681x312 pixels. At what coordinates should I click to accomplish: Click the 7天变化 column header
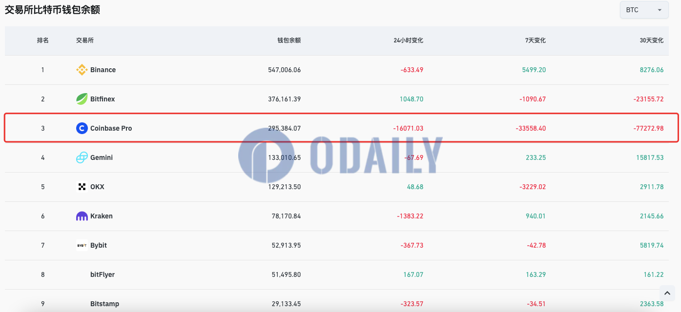(536, 40)
